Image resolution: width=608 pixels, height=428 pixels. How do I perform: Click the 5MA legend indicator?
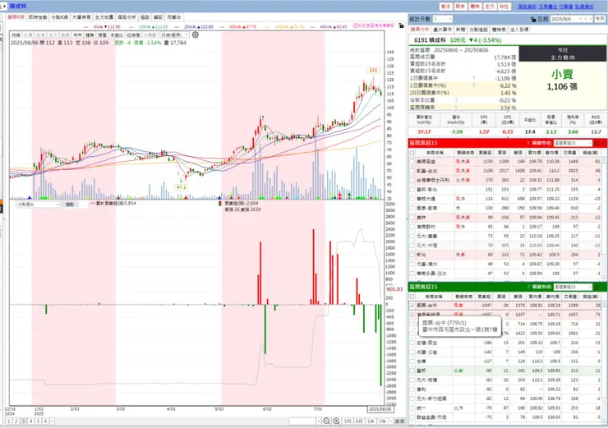point(107,27)
